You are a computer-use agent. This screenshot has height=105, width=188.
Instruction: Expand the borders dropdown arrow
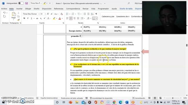[96, 18]
